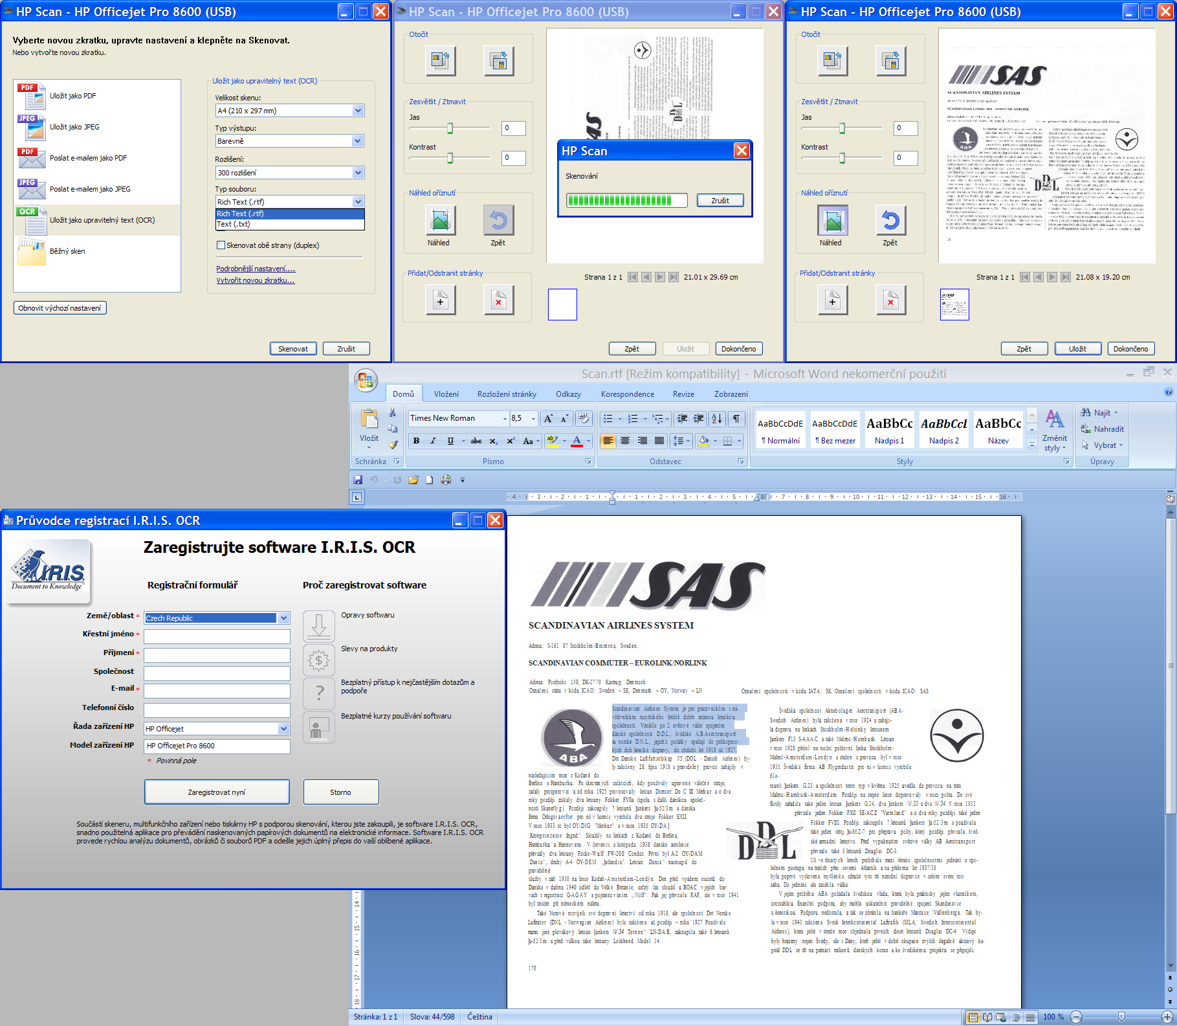Open Revize ribbon tab

pyautogui.click(x=683, y=394)
